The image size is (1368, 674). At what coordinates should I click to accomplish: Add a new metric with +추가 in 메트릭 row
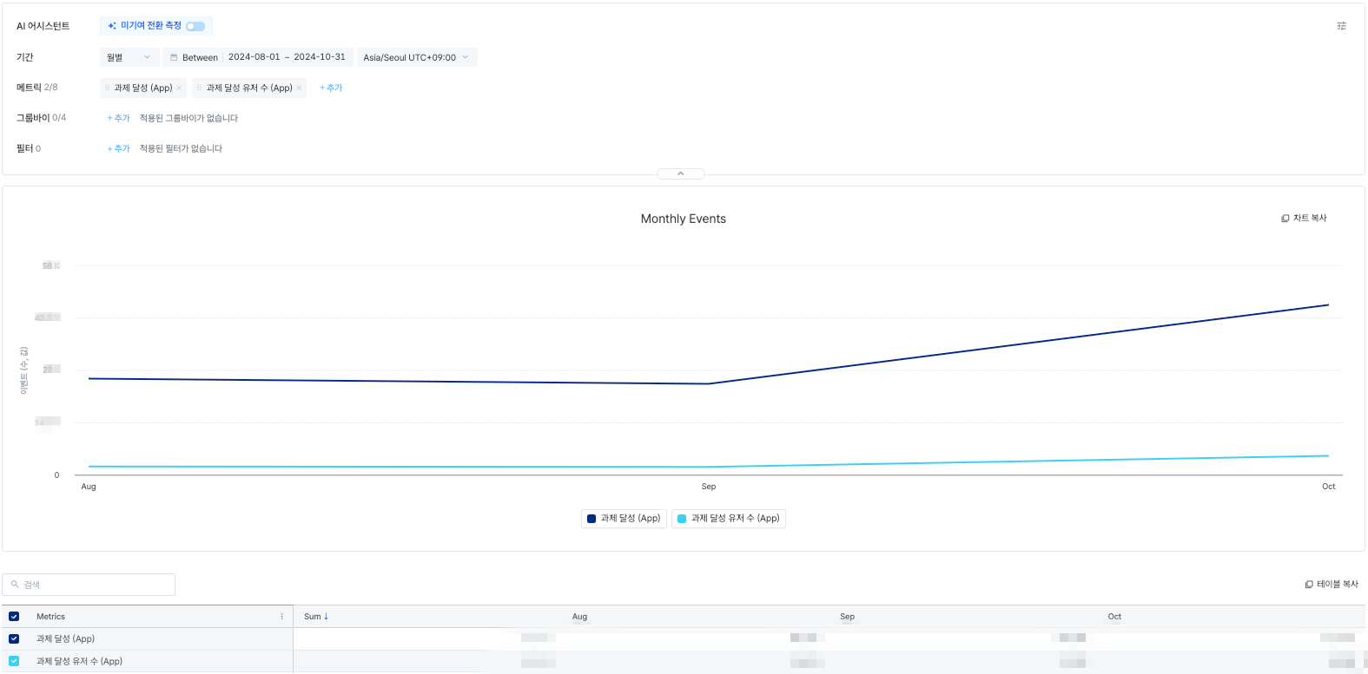click(331, 88)
